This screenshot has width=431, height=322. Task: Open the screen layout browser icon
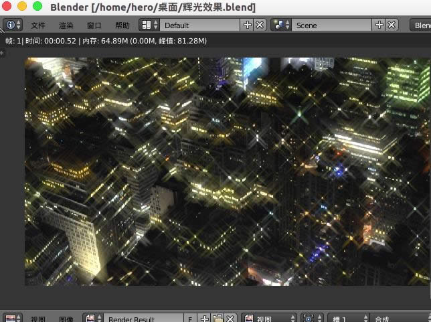pyautogui.click(x=149, y=25)
